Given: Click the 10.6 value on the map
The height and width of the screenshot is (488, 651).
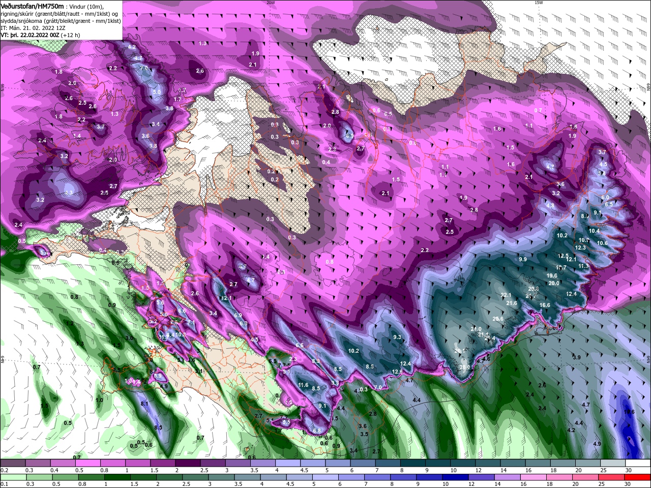Looking at the screenshot, I should [602, 243].
